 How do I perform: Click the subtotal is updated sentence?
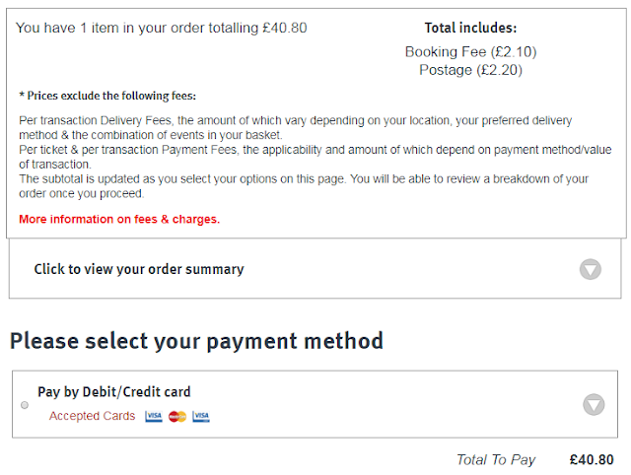click(x=304, y=186)
